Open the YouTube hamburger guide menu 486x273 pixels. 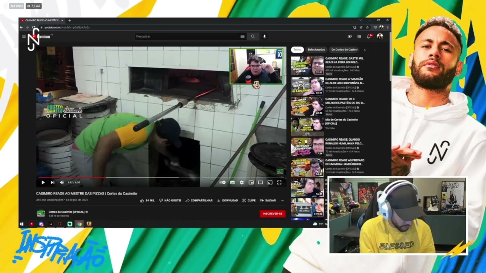24,36
